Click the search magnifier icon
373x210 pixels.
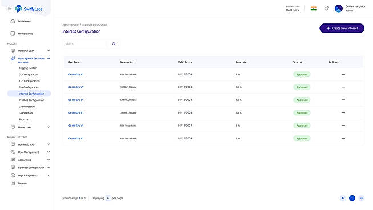[x=113, y=44]
